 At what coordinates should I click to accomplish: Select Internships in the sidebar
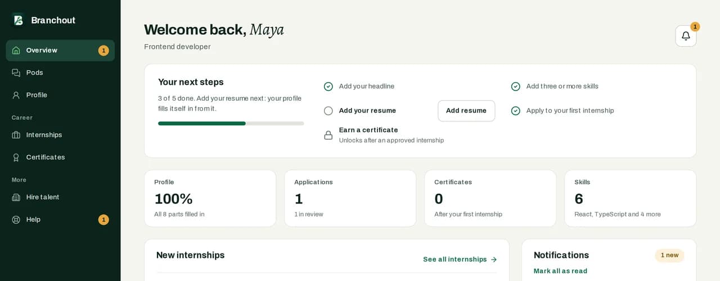[60, 135]
